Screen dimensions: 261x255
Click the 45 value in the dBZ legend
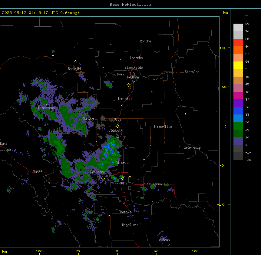(x=247, y=84)
